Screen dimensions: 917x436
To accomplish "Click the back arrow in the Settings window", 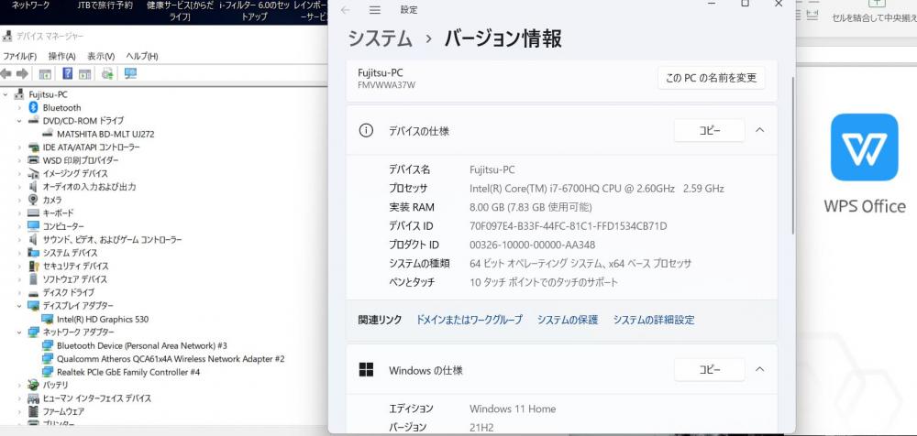I will click(346, 10).
